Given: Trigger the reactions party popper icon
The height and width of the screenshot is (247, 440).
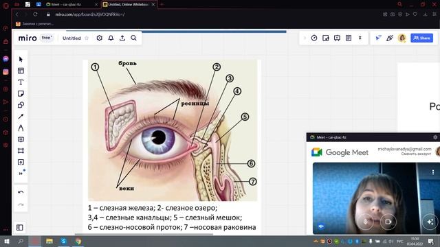Looking at the screenshot, I should pos(390,38).
